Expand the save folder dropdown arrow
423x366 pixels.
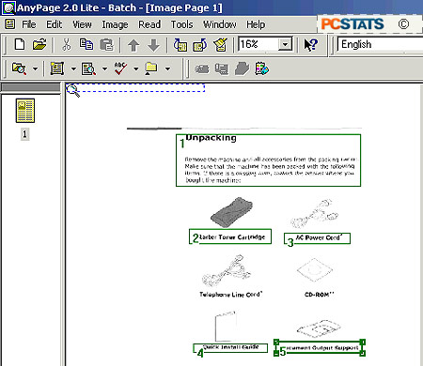point(167,69)
